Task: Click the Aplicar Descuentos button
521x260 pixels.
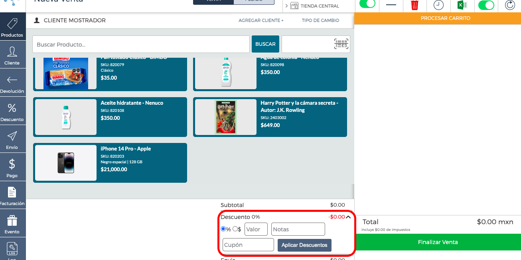Action: (x=304, y=245)
